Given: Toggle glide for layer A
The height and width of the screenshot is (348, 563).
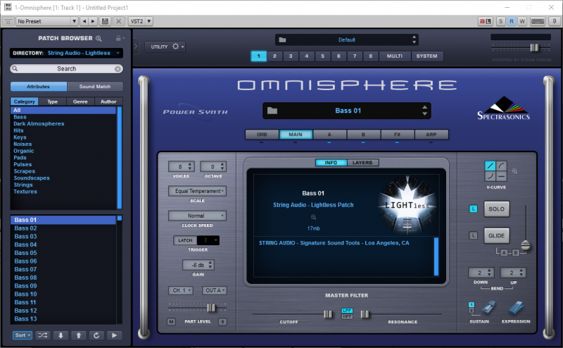Looking at the screenshot, I should 504,253.
